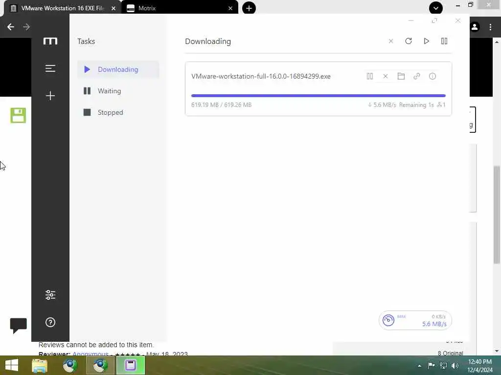Viewport: 501px width, 375px height.
Task: Minimize the Motrix window
Action: tap(411, 21)
